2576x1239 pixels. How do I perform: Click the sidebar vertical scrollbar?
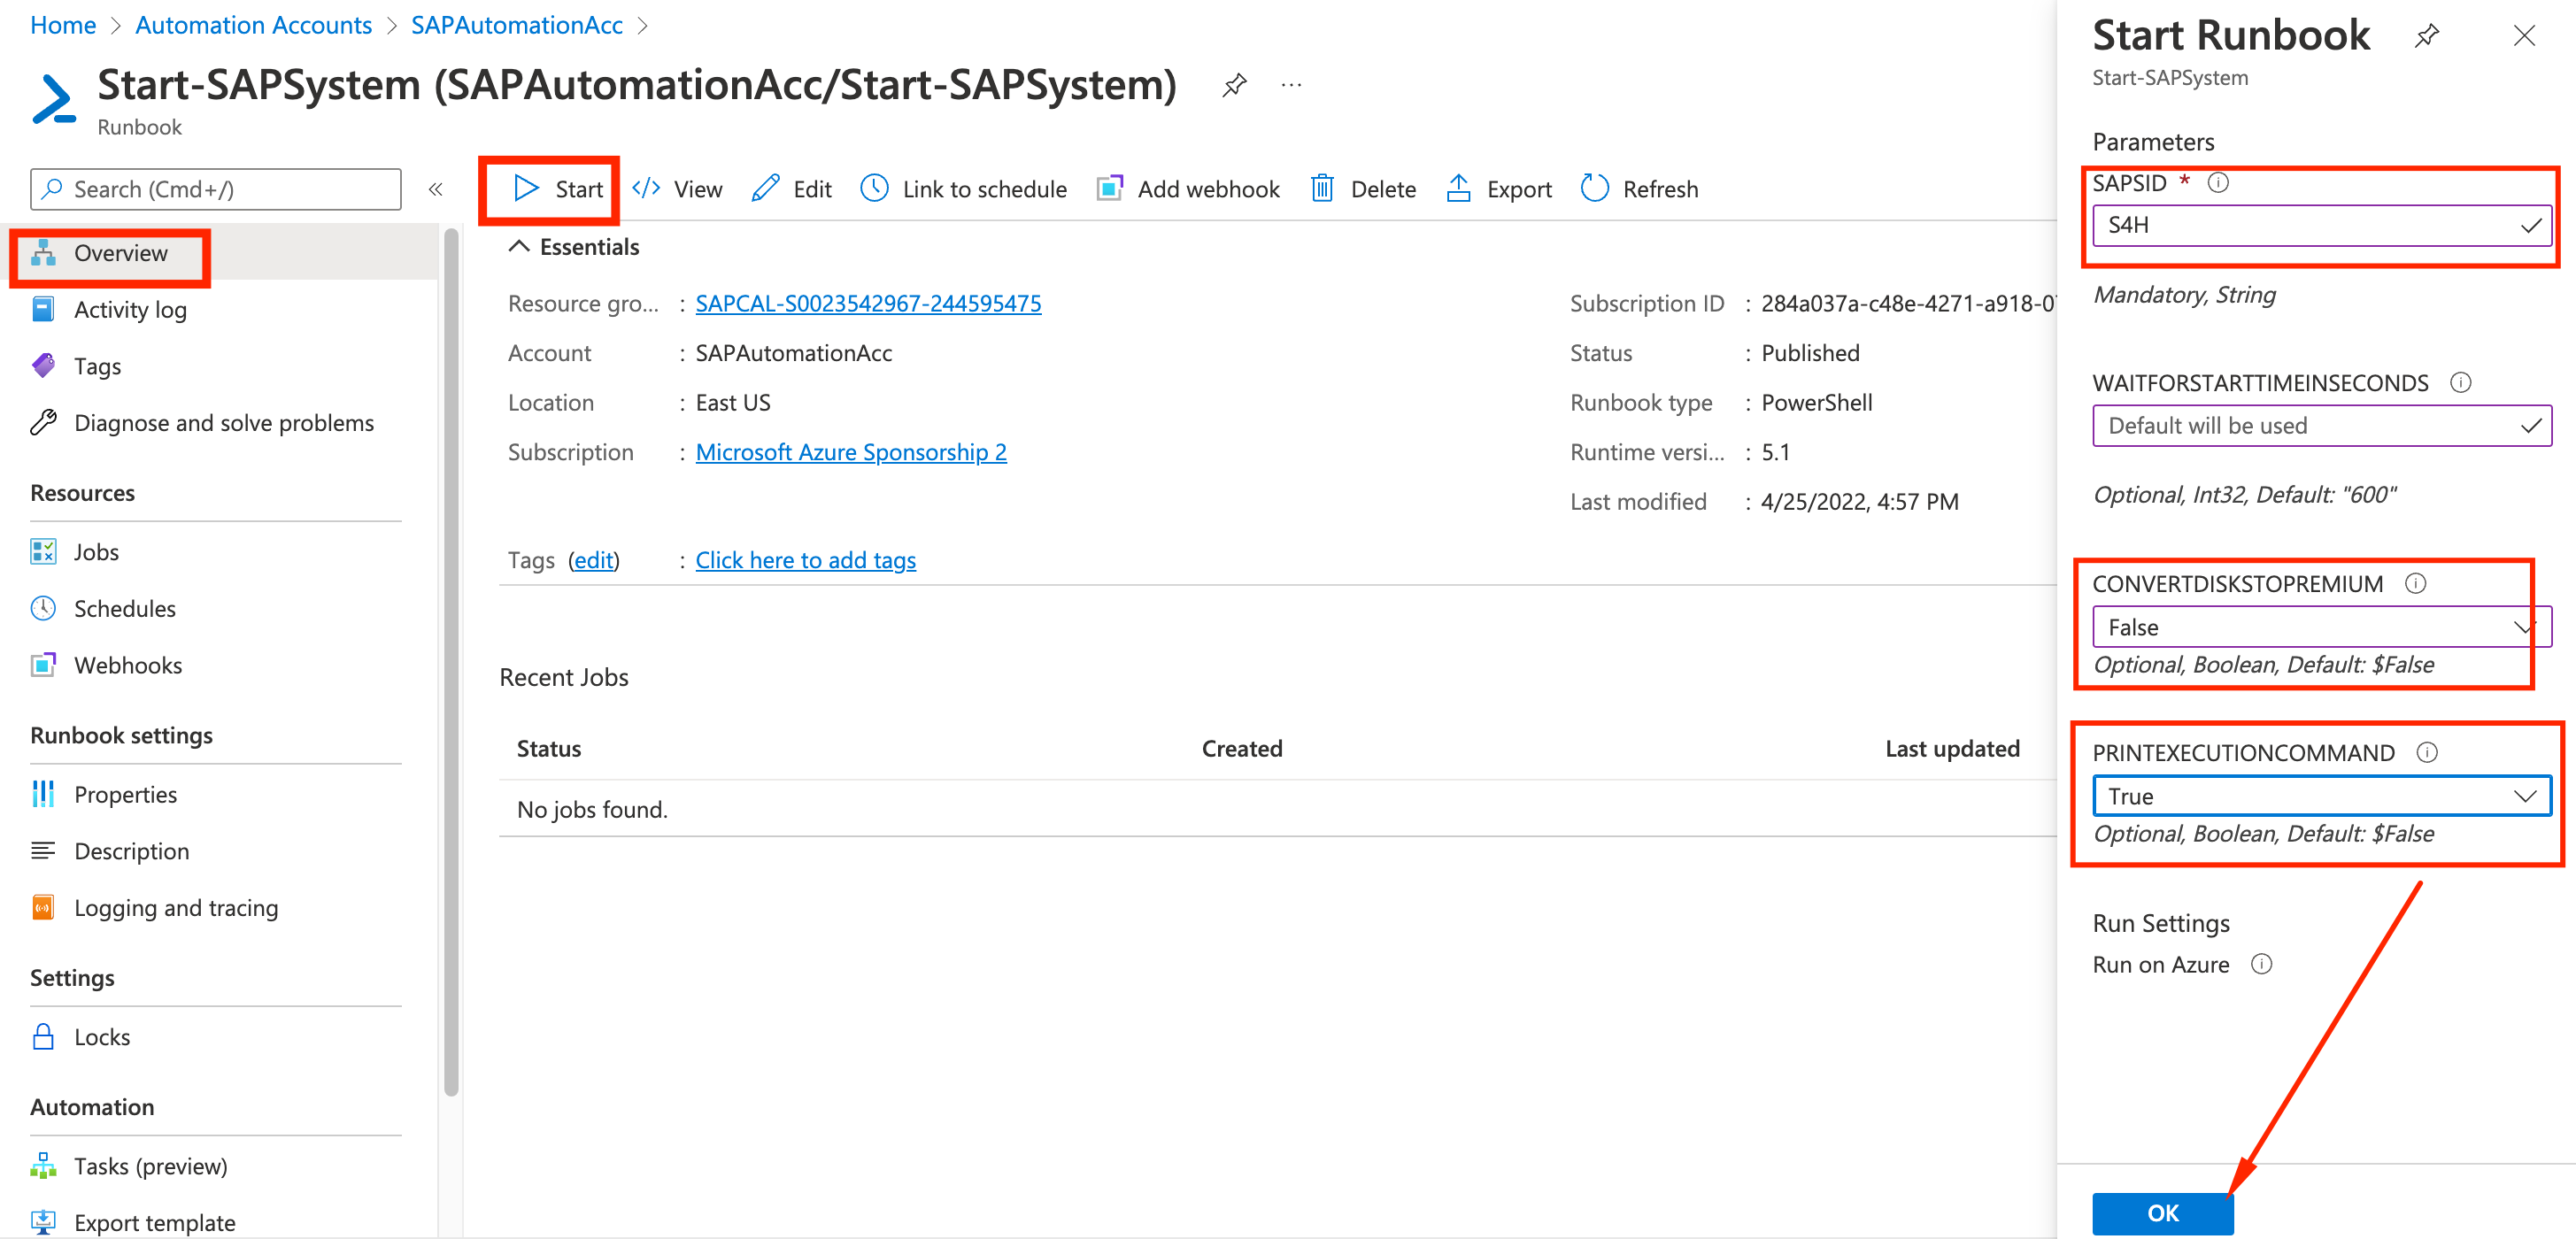[x=451, y=660]
